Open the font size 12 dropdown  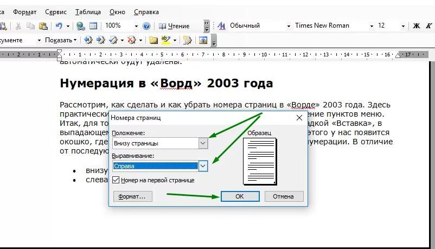[403, 27]
